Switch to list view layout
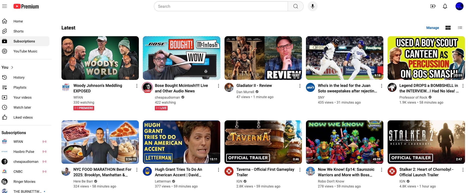 pos(460,28)
